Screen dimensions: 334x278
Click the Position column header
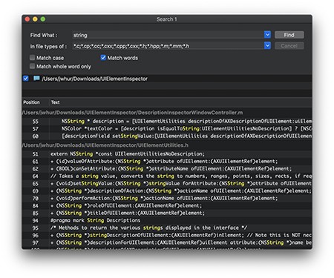(x=31, y=102)
